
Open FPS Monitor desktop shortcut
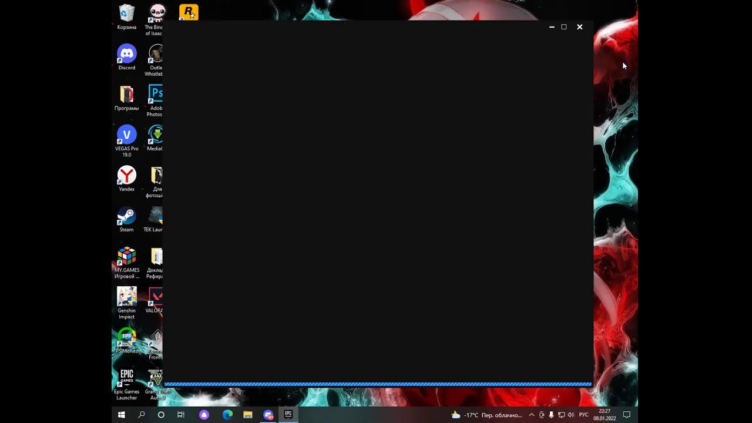pos(126,341)
